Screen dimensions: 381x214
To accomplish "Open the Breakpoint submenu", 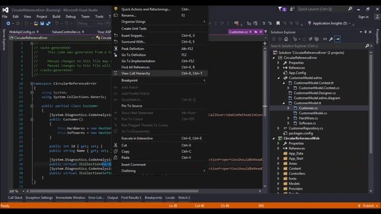I will click(160, 80).
